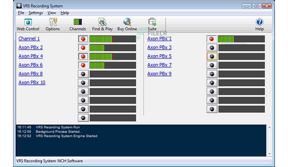Open the Axon PBx 2 link
Image resolution: width=288 pixels, height=167 pixels.
coord(31,47)
